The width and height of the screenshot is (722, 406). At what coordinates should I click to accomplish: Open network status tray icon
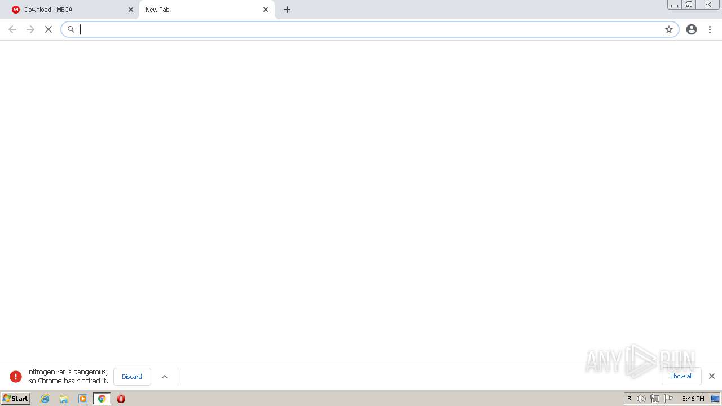(x=655, y=399)
